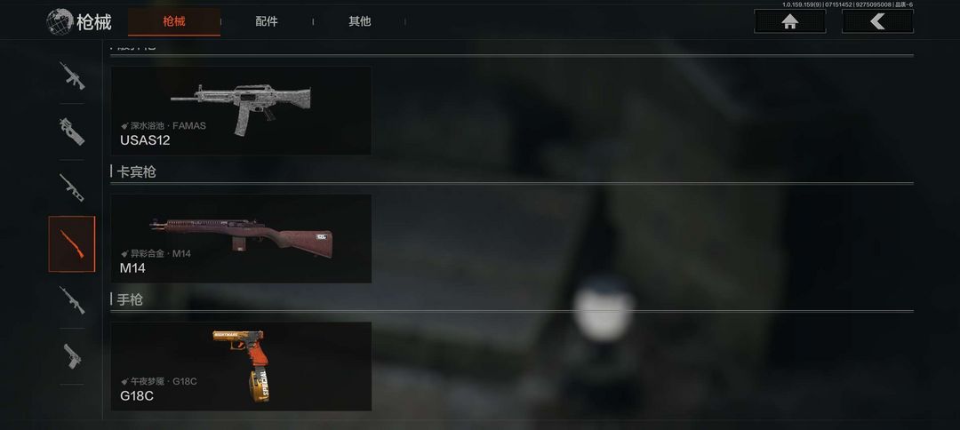Click the 午夜梦魇 · G18C skin label
Image resolution: width=960 pixels, height=430 pixels.
tap(158, 381)
